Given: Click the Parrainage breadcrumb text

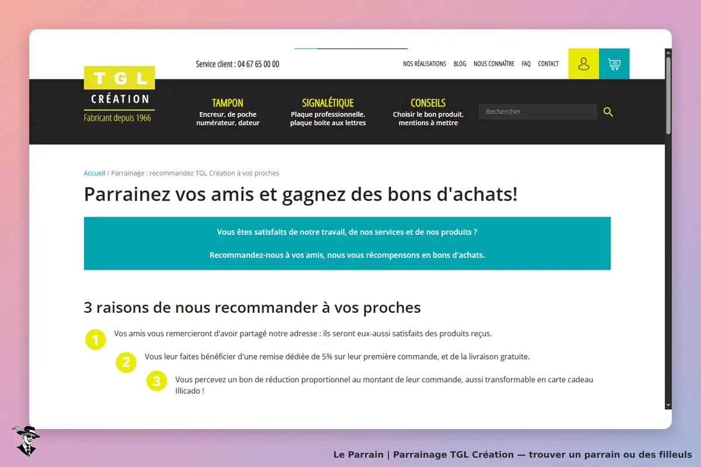Looking at the screenshot, I should [x=195, y=173].
